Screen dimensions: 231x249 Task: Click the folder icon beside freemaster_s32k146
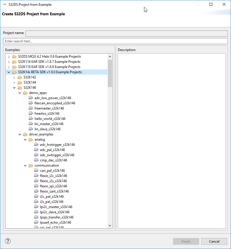pyautogui.click(x=31, y=108)
